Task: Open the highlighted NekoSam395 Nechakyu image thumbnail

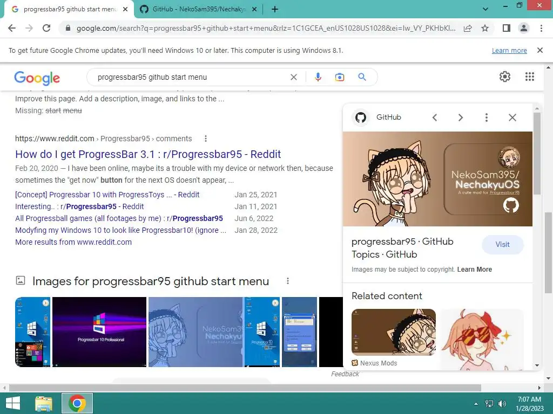Action: click(195, 332)
